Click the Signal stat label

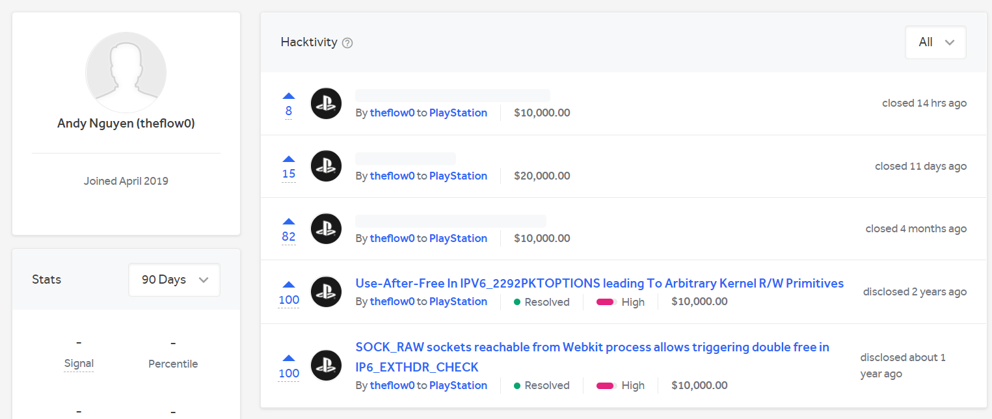click(79, 364)
